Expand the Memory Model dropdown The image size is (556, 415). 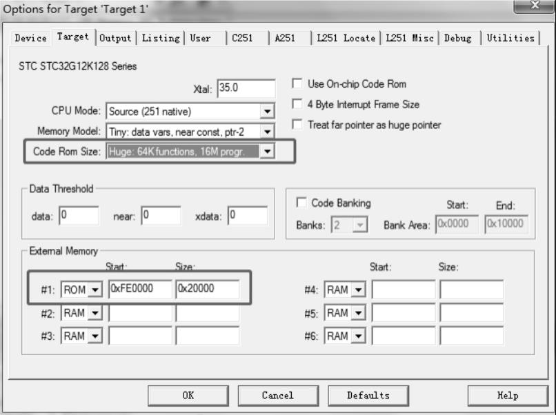coord(266,131)
